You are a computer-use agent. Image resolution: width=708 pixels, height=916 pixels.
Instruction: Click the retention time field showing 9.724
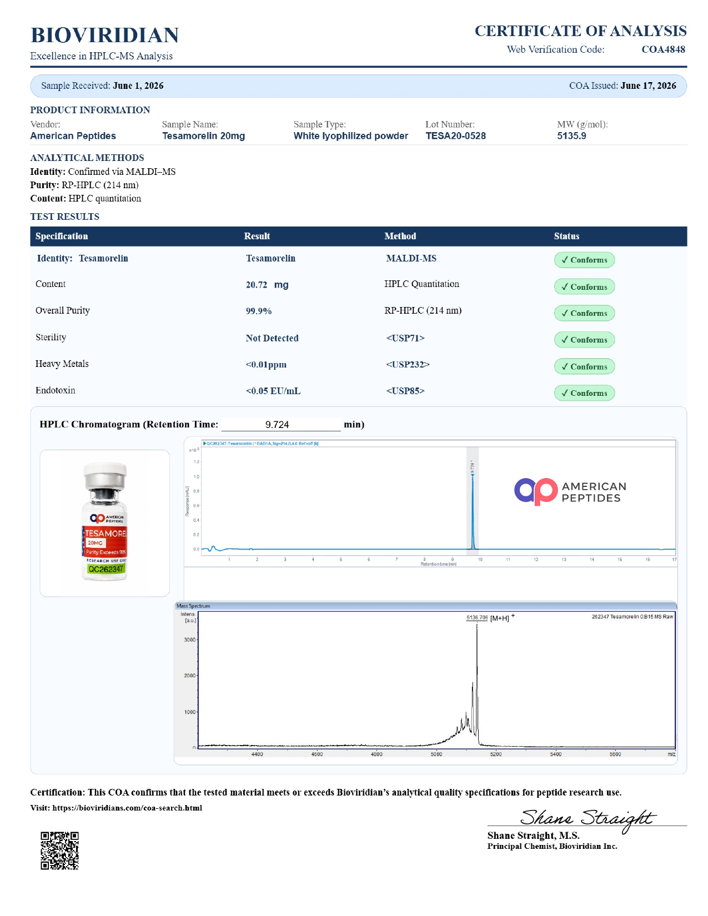(280, 425)
